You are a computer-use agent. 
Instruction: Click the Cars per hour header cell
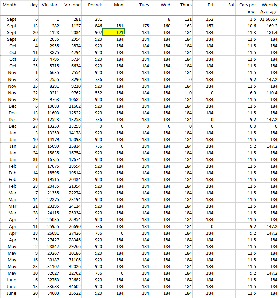tap(247, 8)
